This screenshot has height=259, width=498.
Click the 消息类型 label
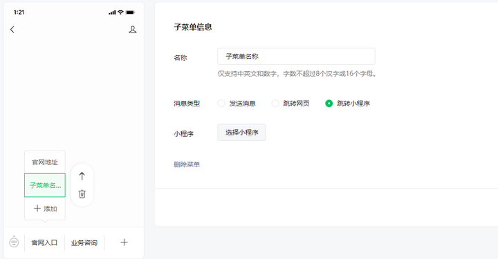click(x=187, y=104)
